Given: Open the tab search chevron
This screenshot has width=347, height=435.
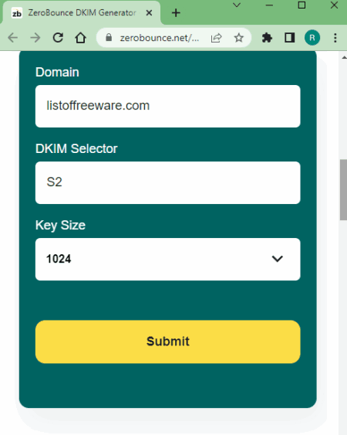Looking at the screenshot, I should pos(237,5).
